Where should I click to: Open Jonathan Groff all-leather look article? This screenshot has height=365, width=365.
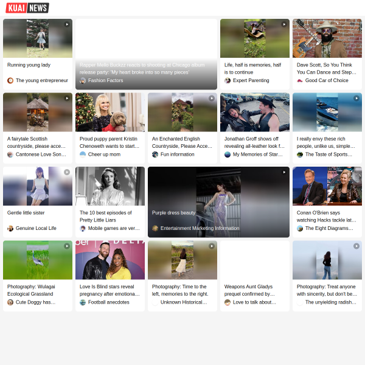pos(254,142)
